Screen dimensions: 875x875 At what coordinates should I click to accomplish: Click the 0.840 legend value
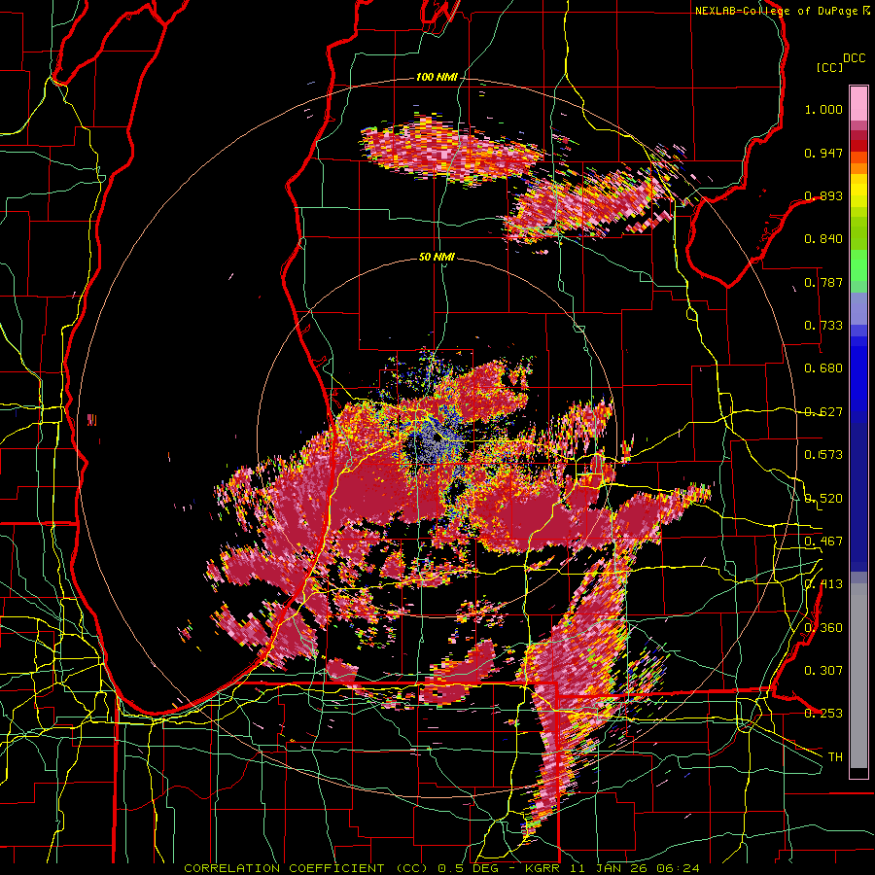pos(823,239)
